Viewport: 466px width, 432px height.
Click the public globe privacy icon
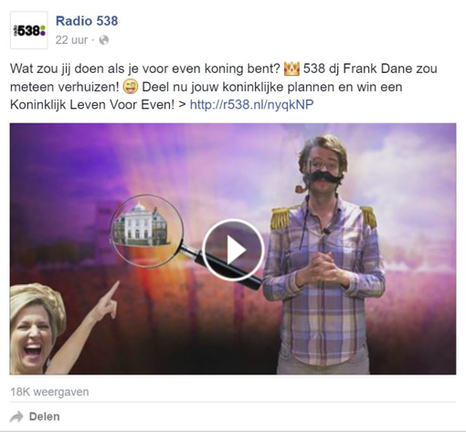click(x=104, y=40)
